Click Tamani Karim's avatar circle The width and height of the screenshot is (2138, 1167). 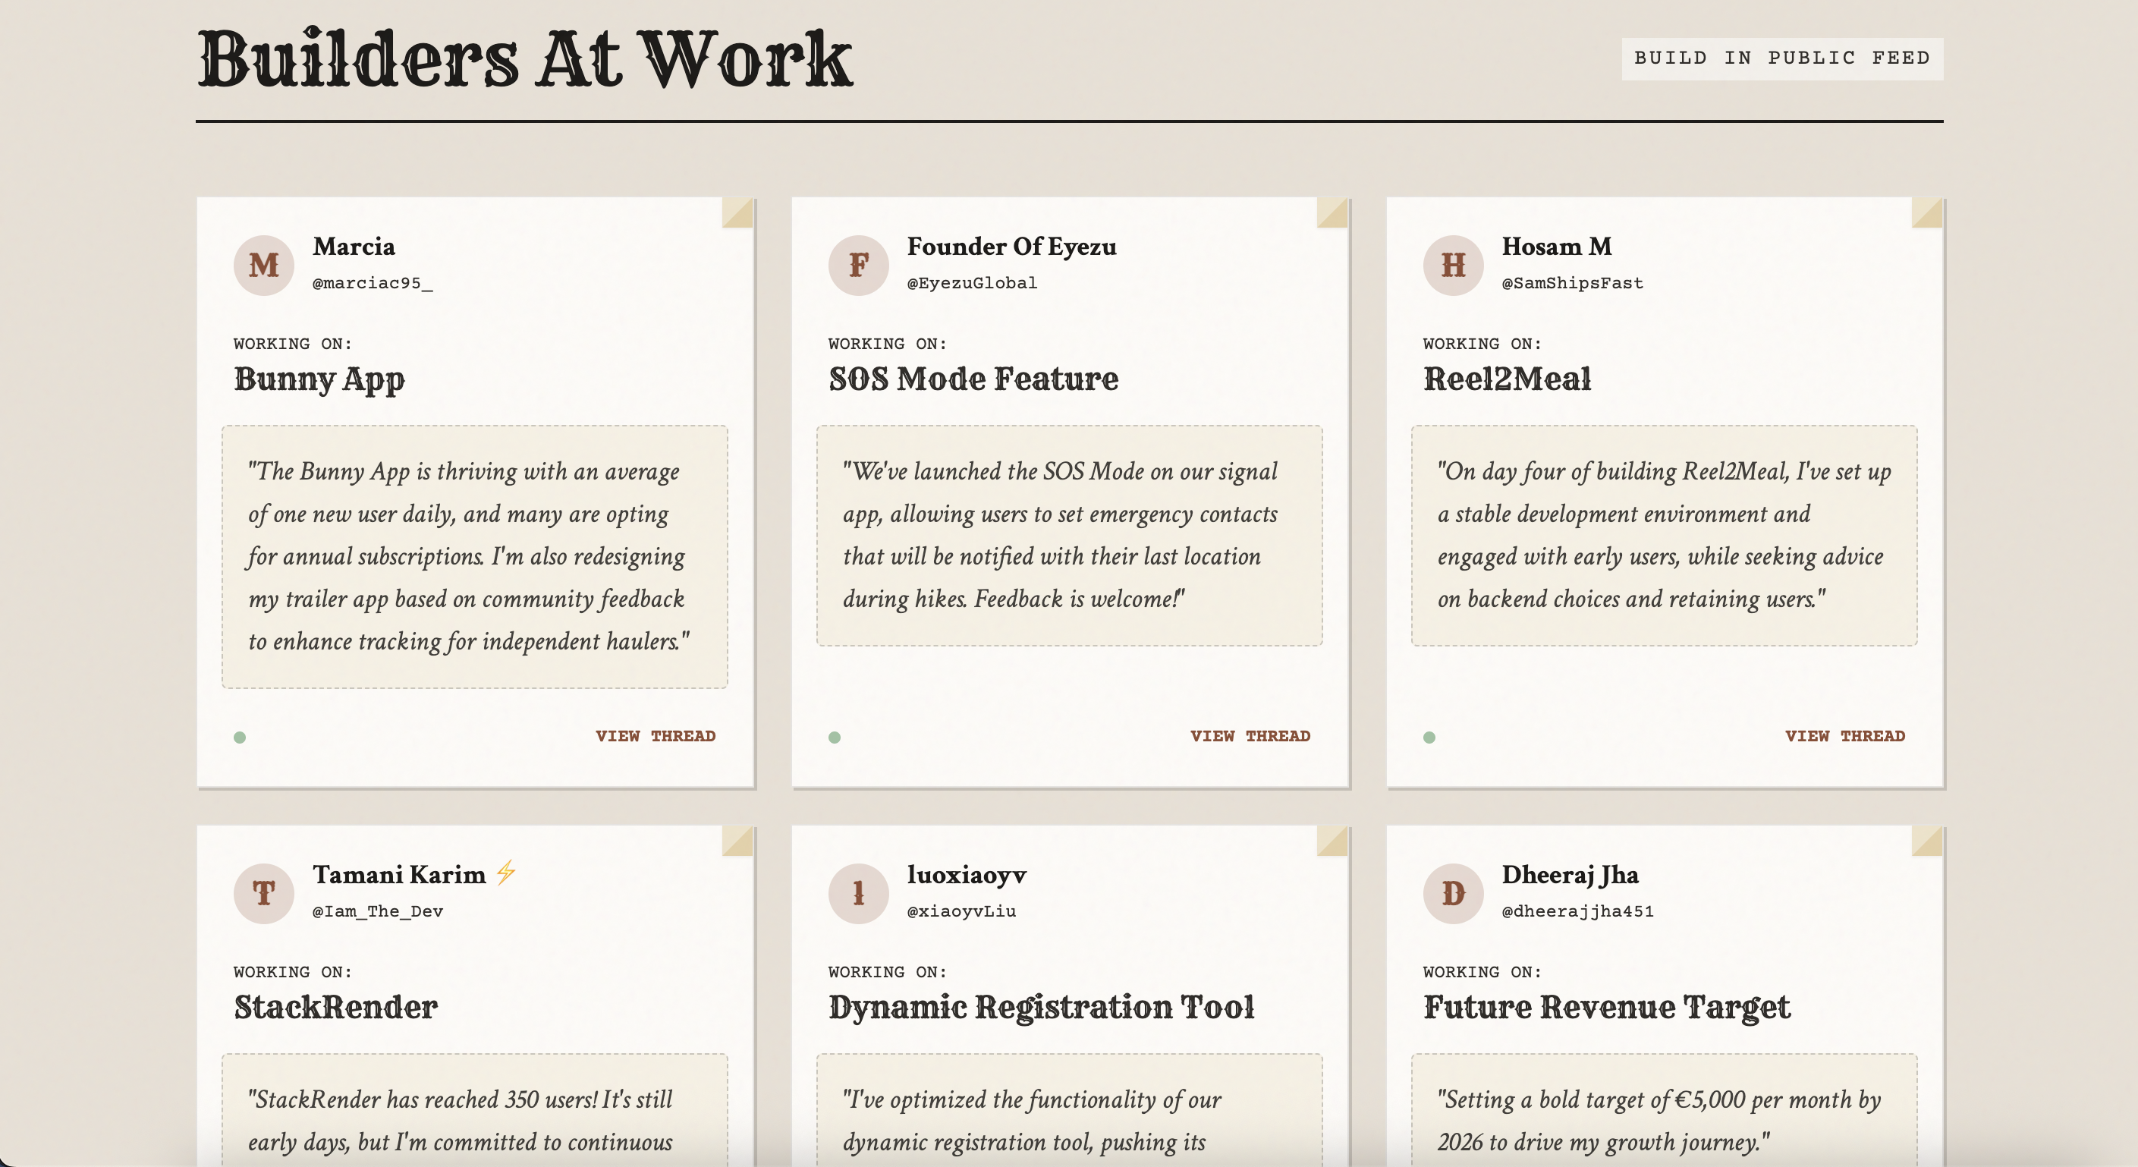coord(263,893)
